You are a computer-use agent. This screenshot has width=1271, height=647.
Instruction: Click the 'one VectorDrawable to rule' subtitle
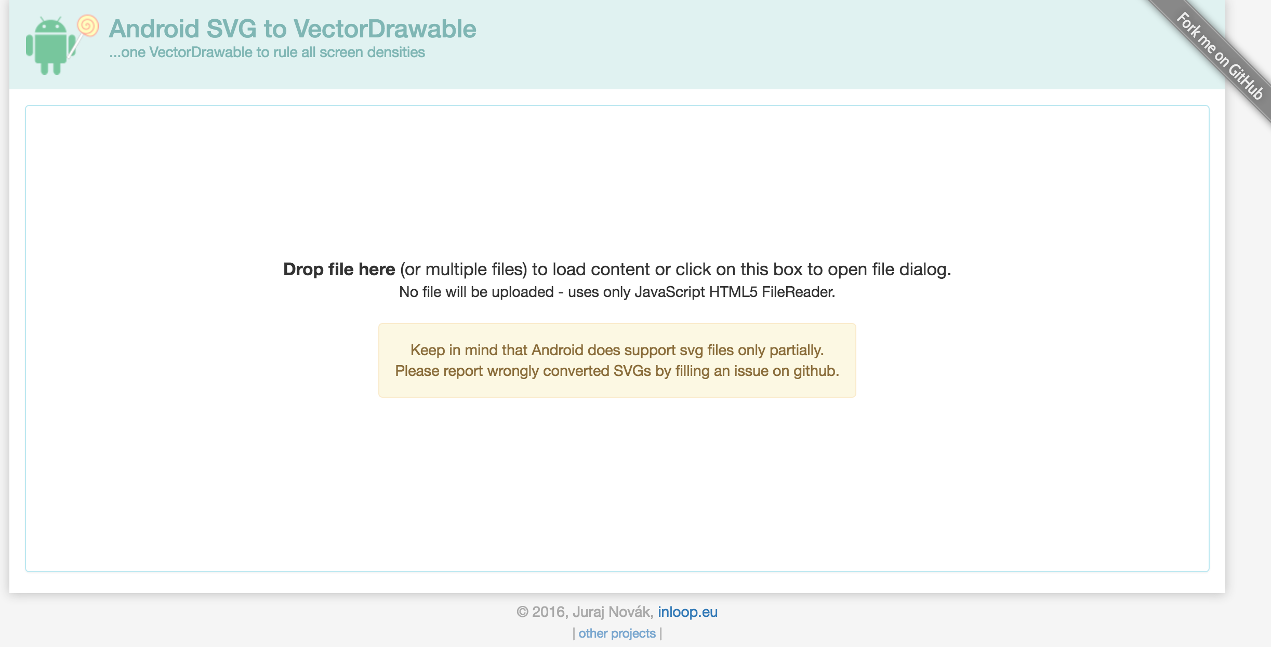point(267,52)
